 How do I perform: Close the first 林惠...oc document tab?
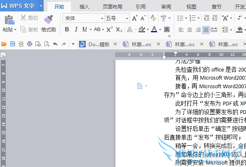pos(158,44)
